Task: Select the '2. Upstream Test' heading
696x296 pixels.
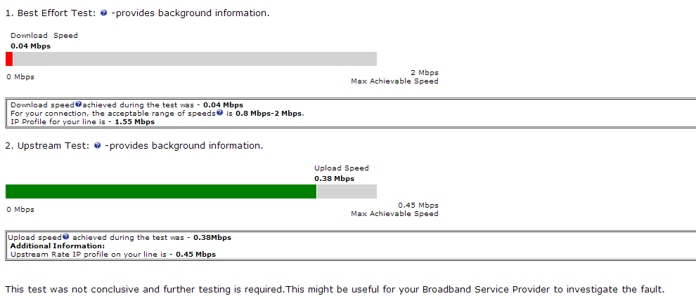Action: click(x=48, y=146)
